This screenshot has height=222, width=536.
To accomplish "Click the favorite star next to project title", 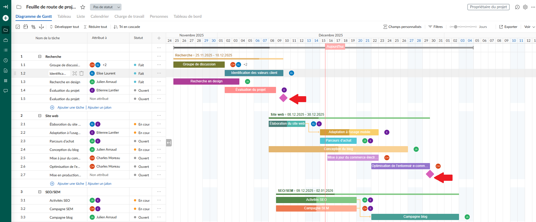I will pos(83,7).
